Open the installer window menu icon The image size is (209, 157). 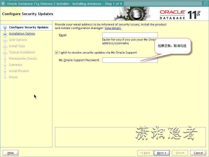click(x=3, y=3)
